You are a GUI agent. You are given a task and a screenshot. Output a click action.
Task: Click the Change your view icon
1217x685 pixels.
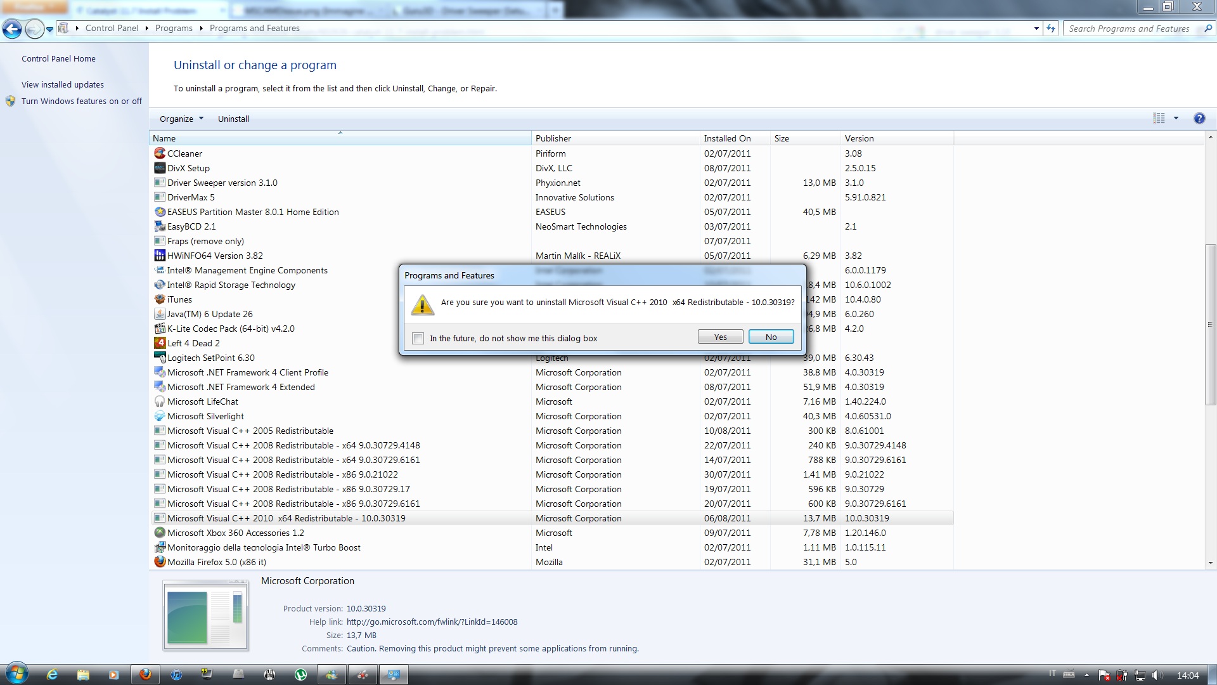pos(1159,119)
